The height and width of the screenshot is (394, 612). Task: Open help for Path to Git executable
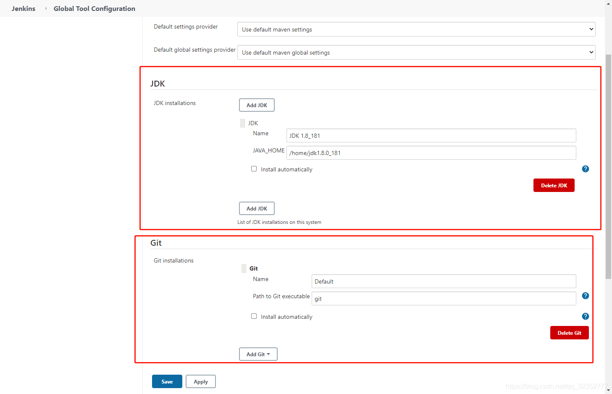(586, 296)
